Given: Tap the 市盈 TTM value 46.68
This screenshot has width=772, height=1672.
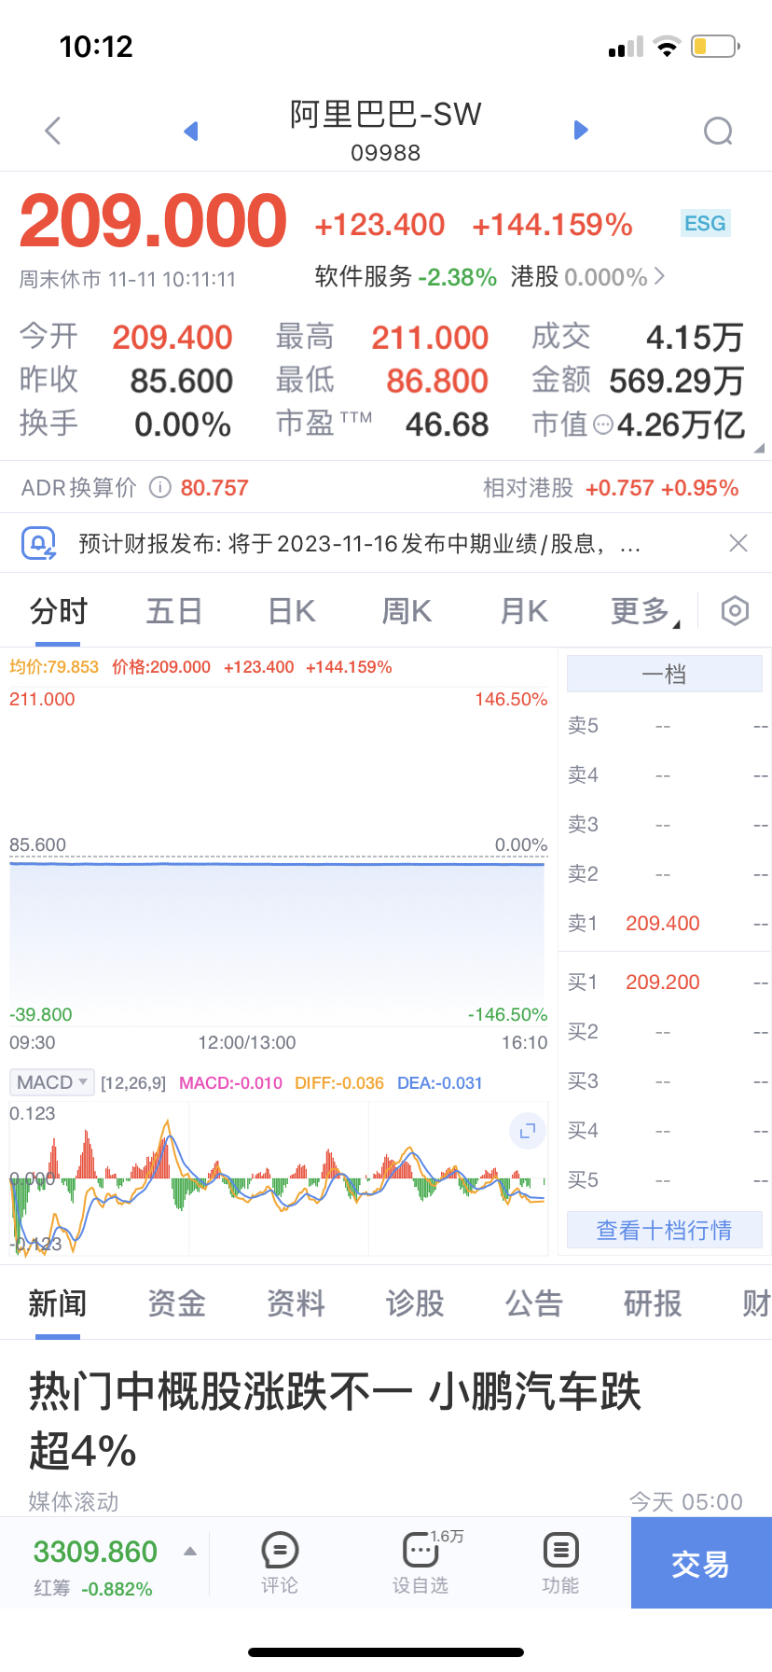Looking at the screenshot, I should point(447,425).
